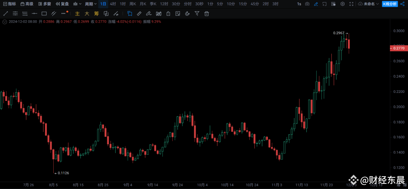This screenshot has height=189, width=408.
Task: Select the freehand pen brush tool
Action: [148, 14]
